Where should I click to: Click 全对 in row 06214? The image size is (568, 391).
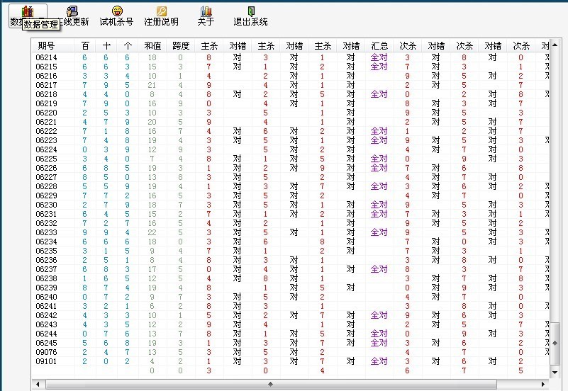tap(379, 57)
